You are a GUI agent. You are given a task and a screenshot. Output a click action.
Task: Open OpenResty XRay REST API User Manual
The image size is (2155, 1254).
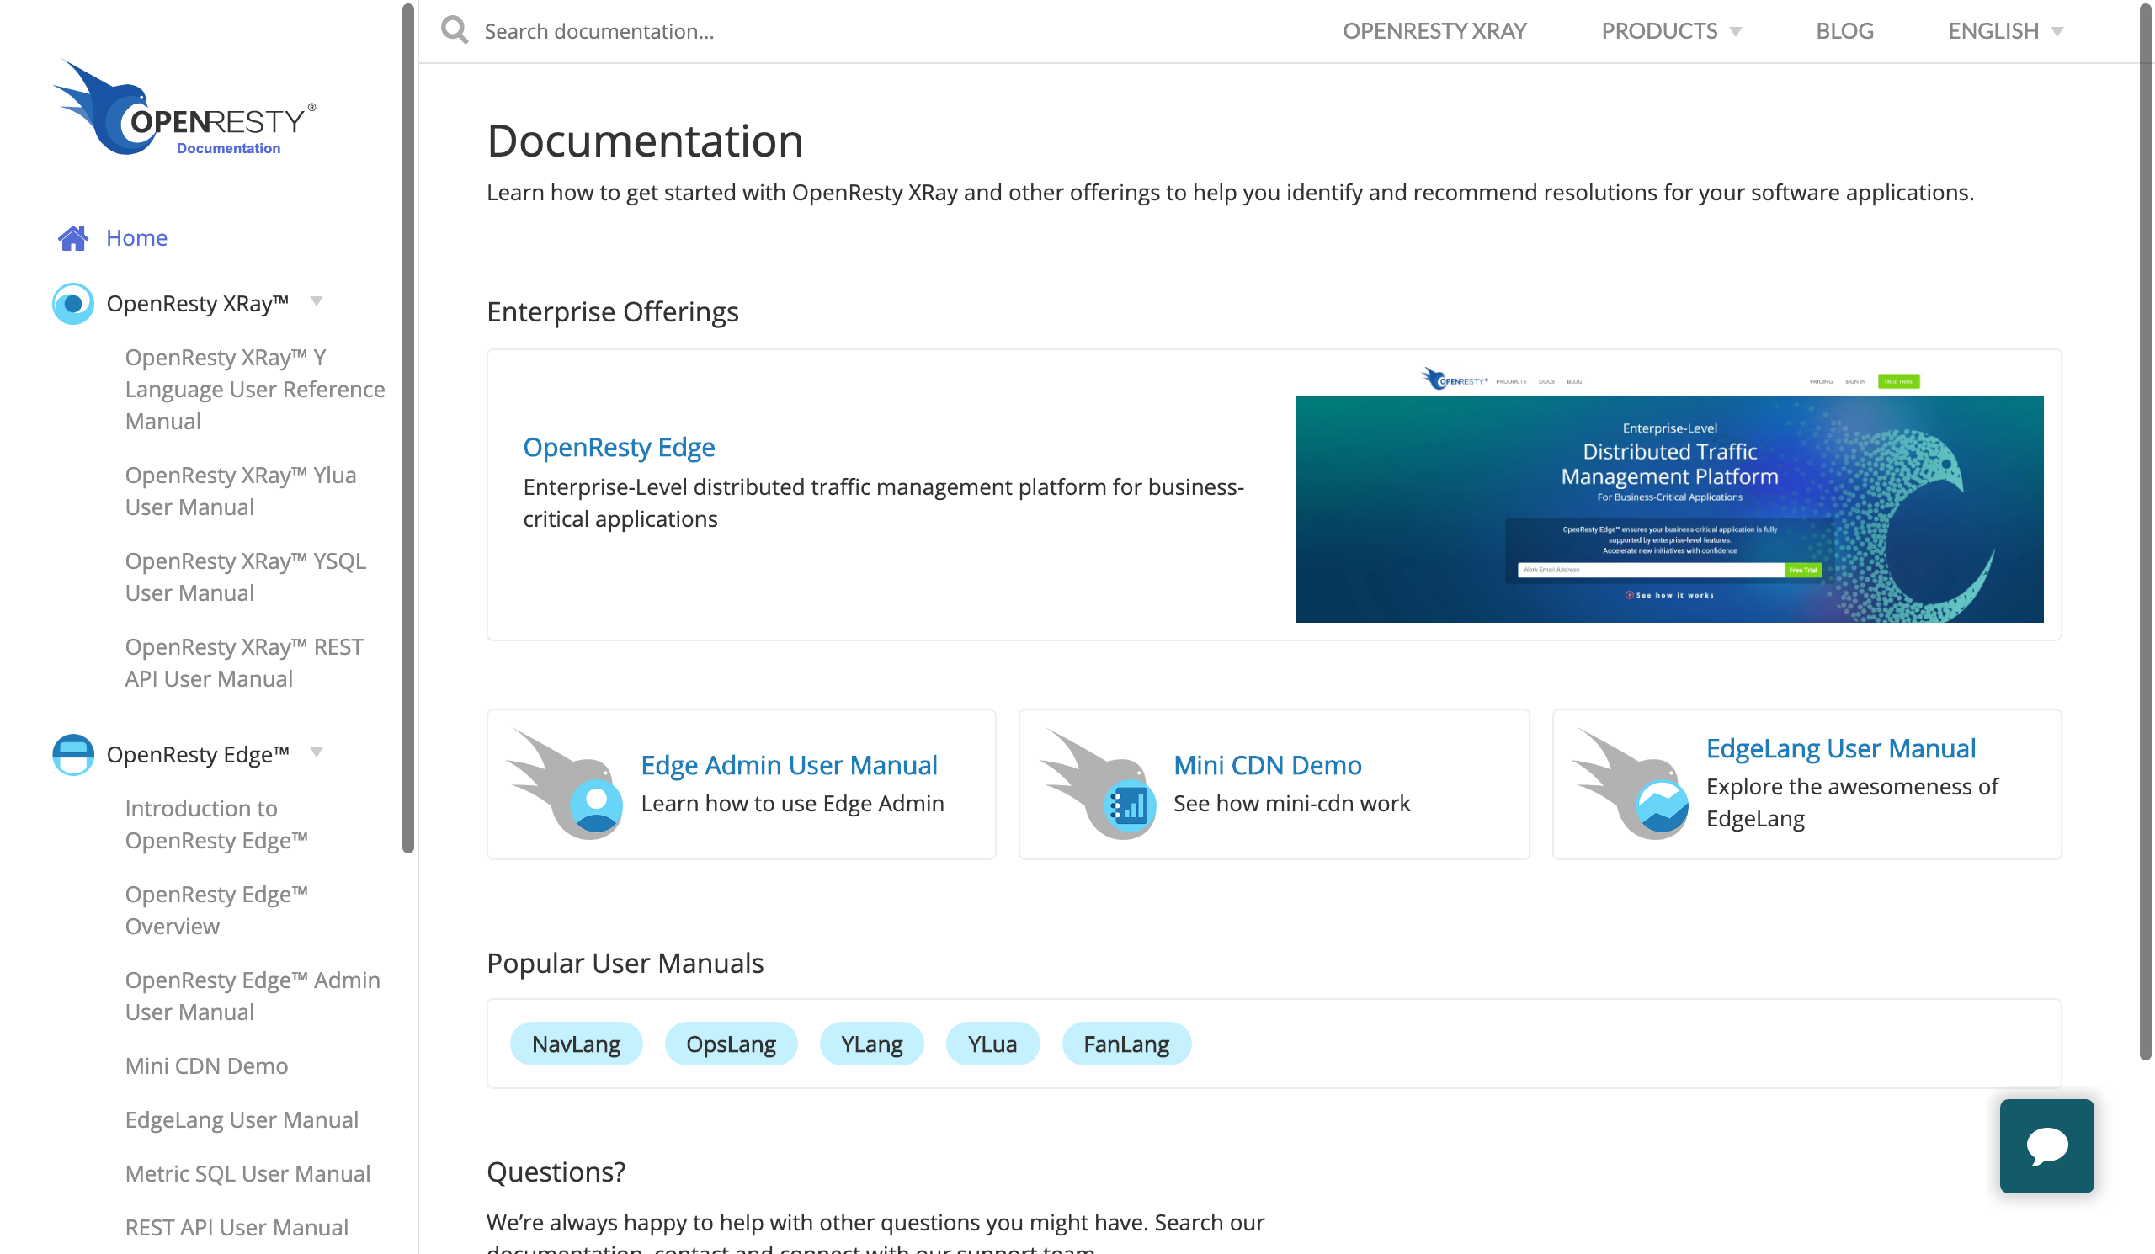244,662
